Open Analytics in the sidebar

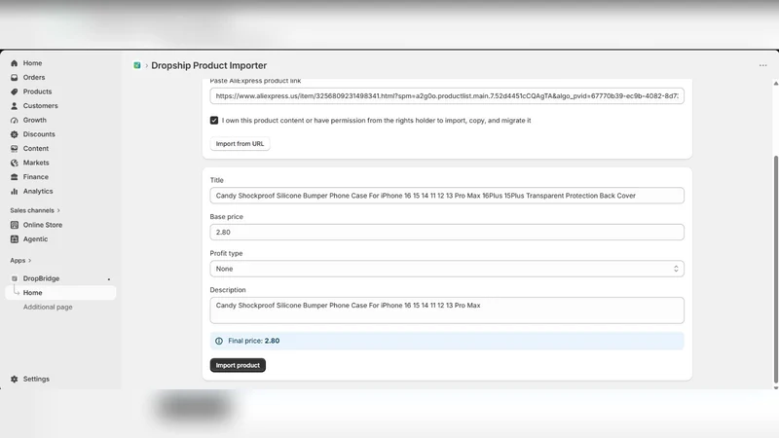point(38,191)
